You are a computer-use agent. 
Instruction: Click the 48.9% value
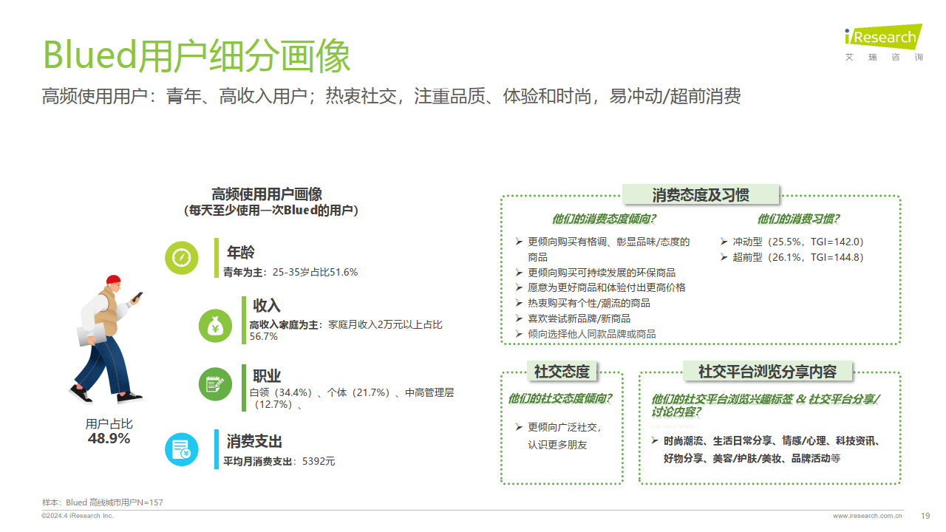(x=109, y=439)
